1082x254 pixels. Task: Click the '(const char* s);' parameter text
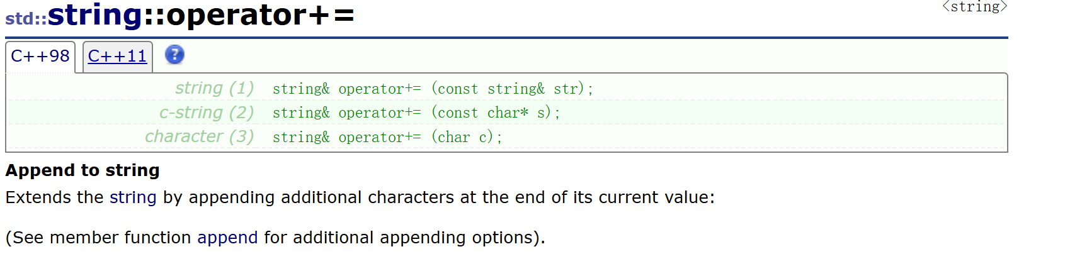496,113
